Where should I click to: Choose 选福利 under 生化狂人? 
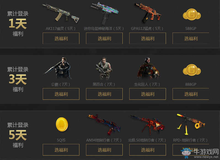pos(147,94)
